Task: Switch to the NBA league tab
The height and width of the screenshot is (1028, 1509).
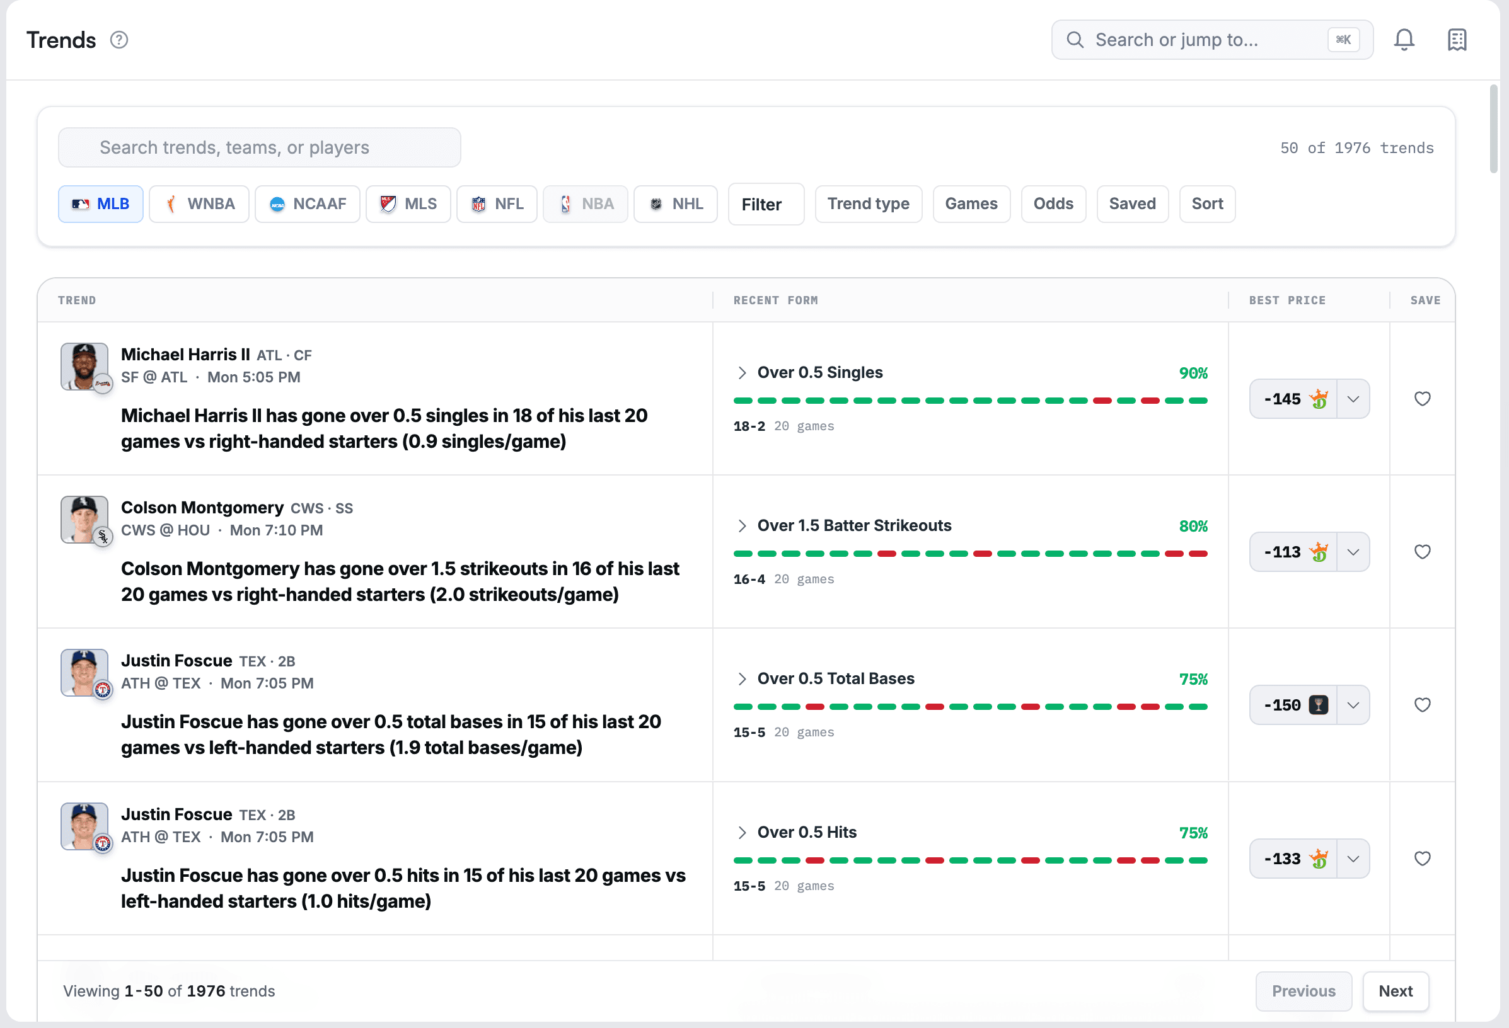Action: coord(585,204)
